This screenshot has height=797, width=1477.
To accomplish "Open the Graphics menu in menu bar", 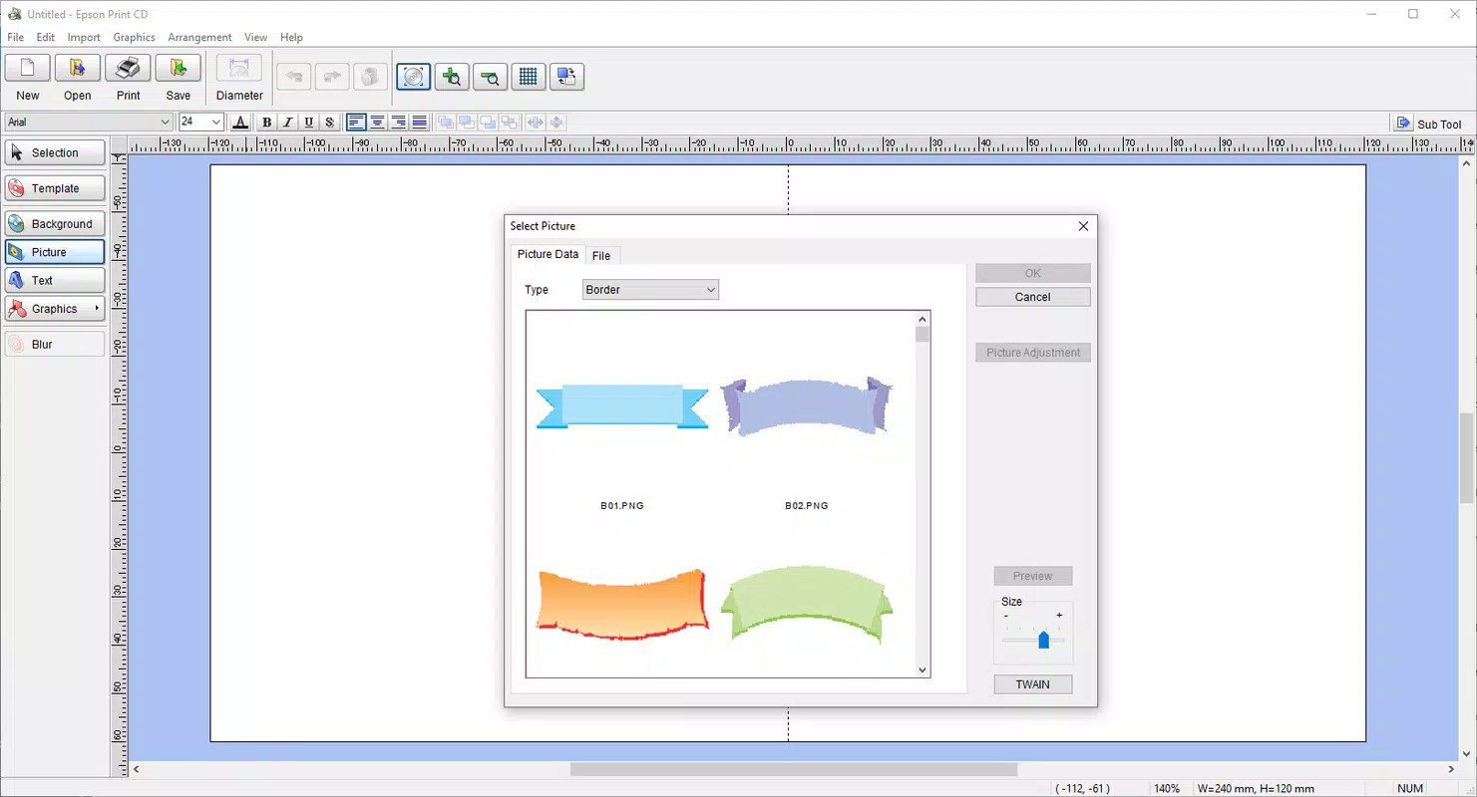I will point(135,37).
